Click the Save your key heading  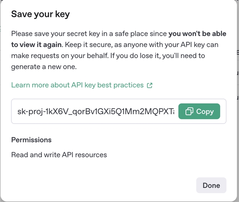[40, 15]
